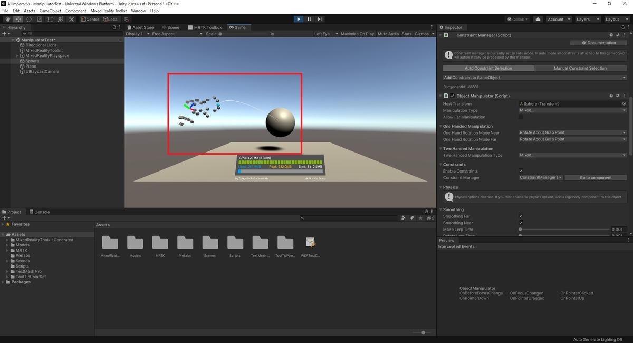Open the Collab dropdown
This screenshot has width=633, height=343.
(x=518, y=19)
